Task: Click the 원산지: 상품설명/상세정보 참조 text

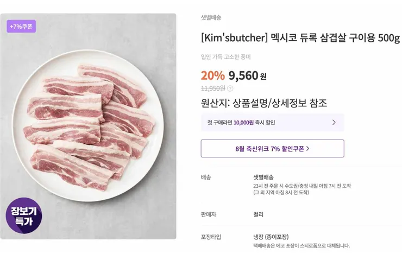Action: (263, 103)
